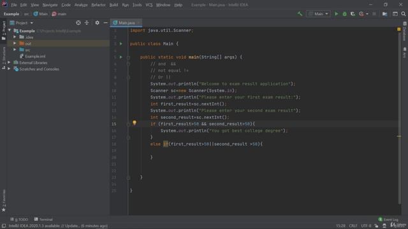Open the Edit menu
The height and width of the screenshot is (229, 408).
pos(24,4)
